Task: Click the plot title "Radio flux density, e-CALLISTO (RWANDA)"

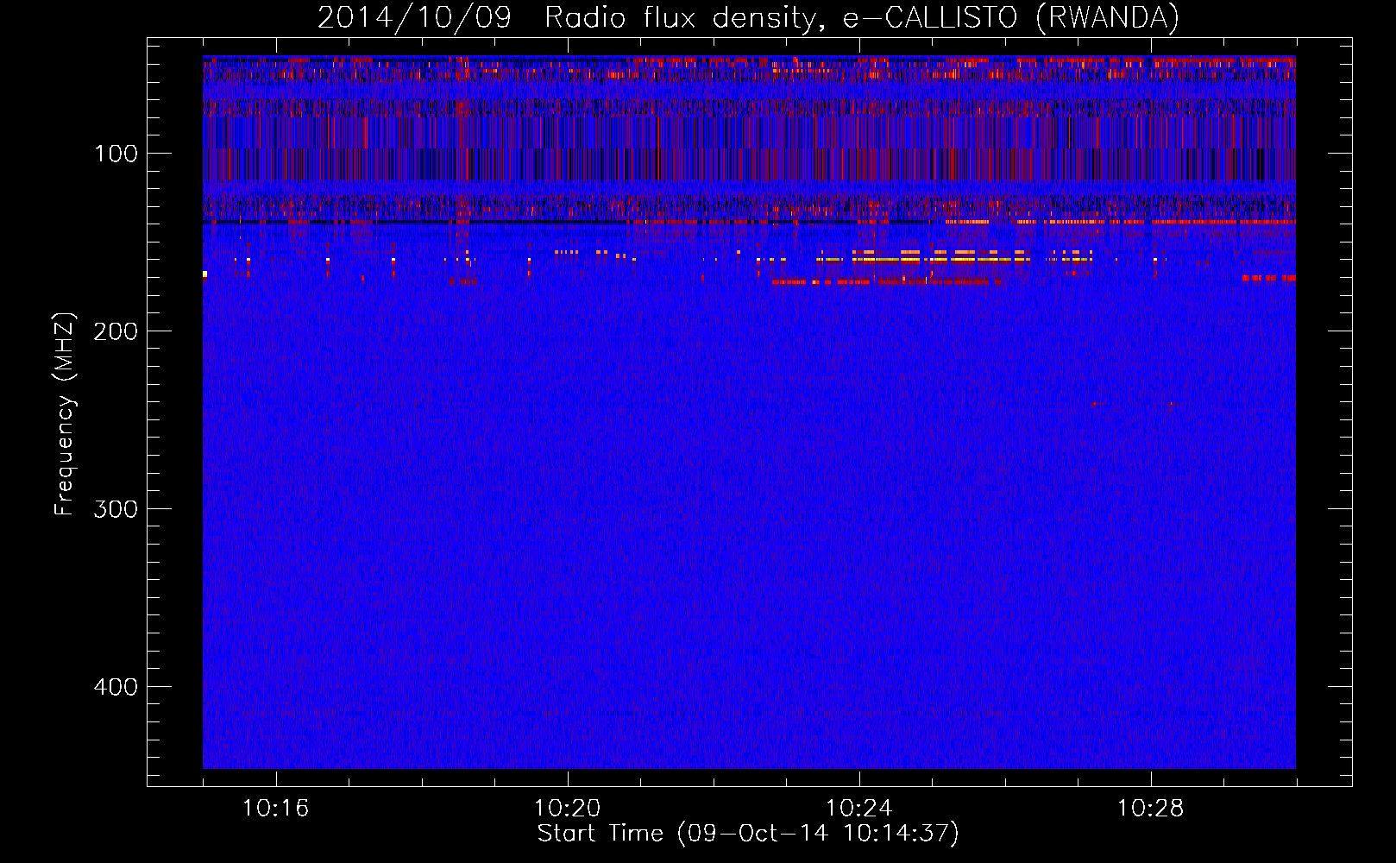Action: (x=862, y=18)
